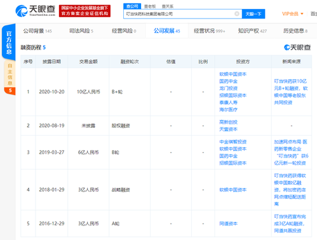Select the date 2020-10-20
This screenshot has height=240, width=317.
point(51,92)
